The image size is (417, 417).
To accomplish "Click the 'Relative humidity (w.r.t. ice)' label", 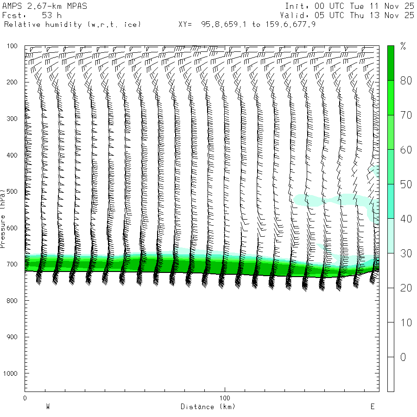I will pyautogui.click(x=72, y=25).
